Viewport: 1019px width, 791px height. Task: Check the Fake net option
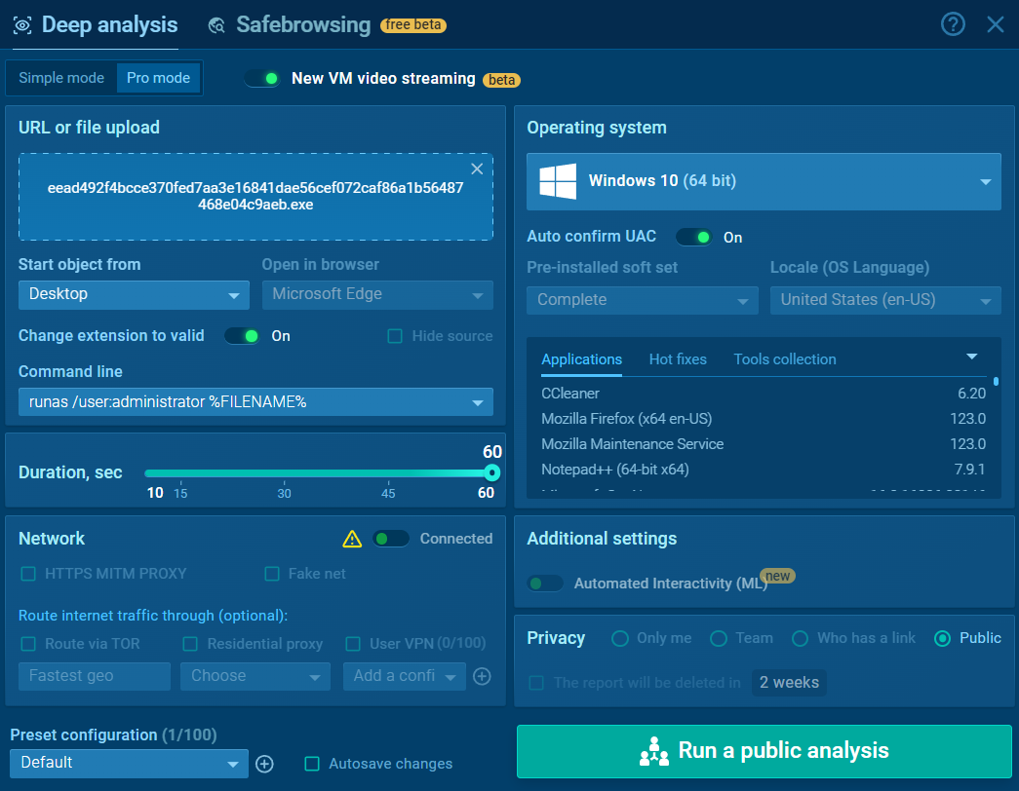[272, 574]
